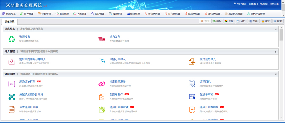Open the 原始订单拆单 purple split icon
The image size is (285, 123).
click(x=12, y=84)
